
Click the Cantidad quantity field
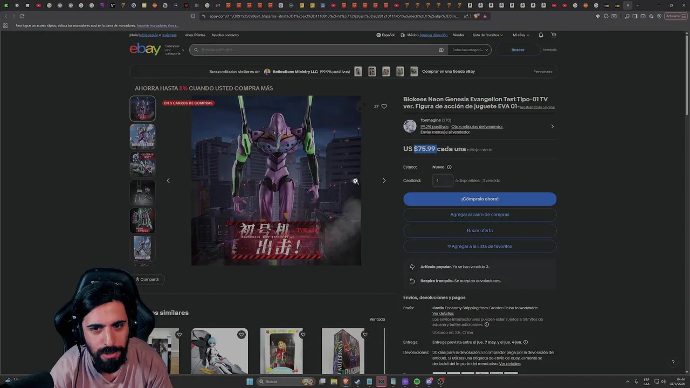[x=443, y=181]
